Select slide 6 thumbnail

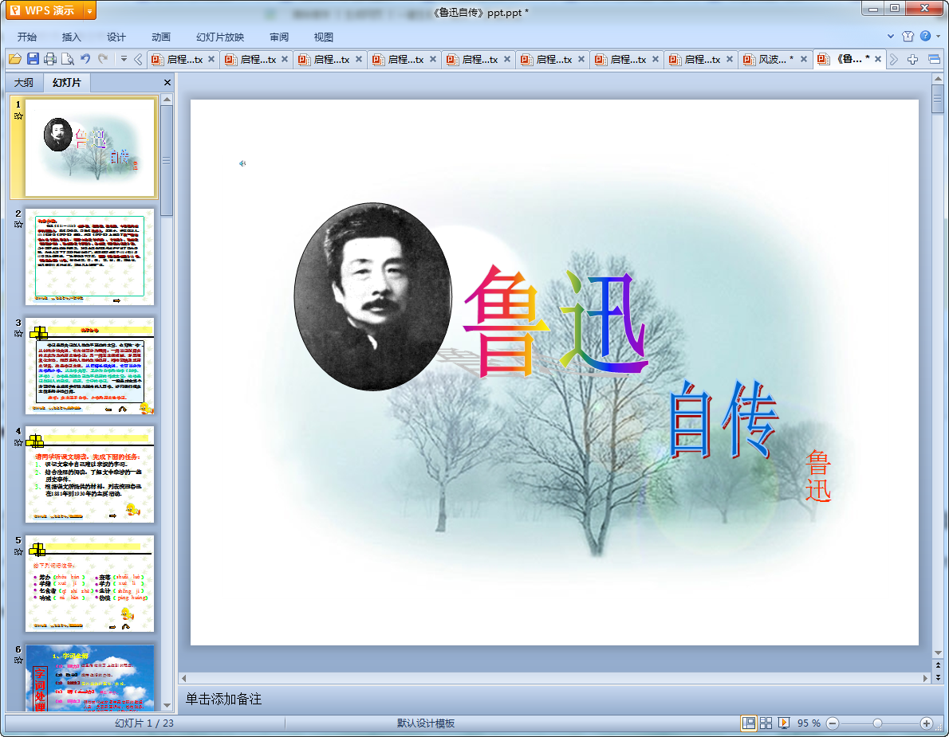point(89,678)
